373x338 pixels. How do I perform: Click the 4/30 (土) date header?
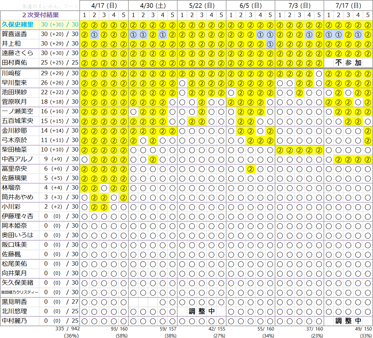click(x=153, y=6)
